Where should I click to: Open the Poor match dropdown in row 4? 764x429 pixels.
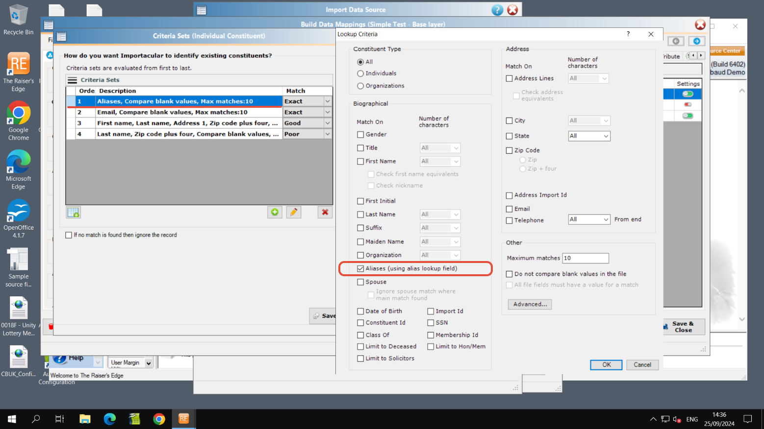[x=328, y=134]
